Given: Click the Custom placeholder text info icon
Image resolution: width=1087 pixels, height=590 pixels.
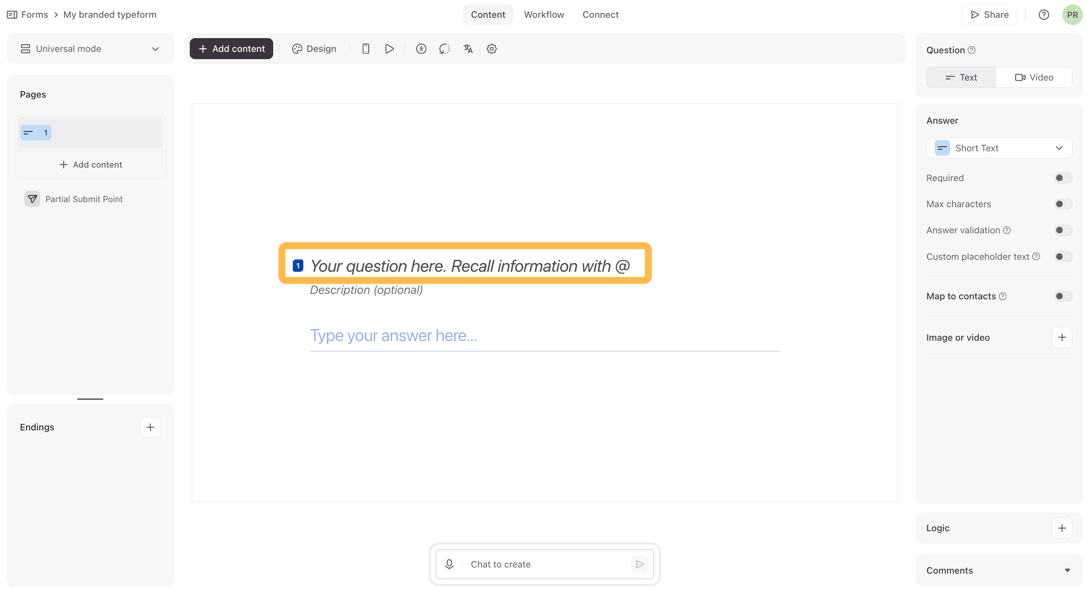Looking at the screenshot, I should coord(1036,257).
